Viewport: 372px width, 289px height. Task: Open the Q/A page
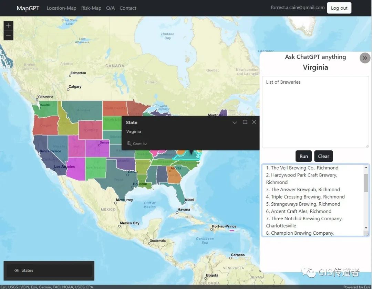point(110,8)
